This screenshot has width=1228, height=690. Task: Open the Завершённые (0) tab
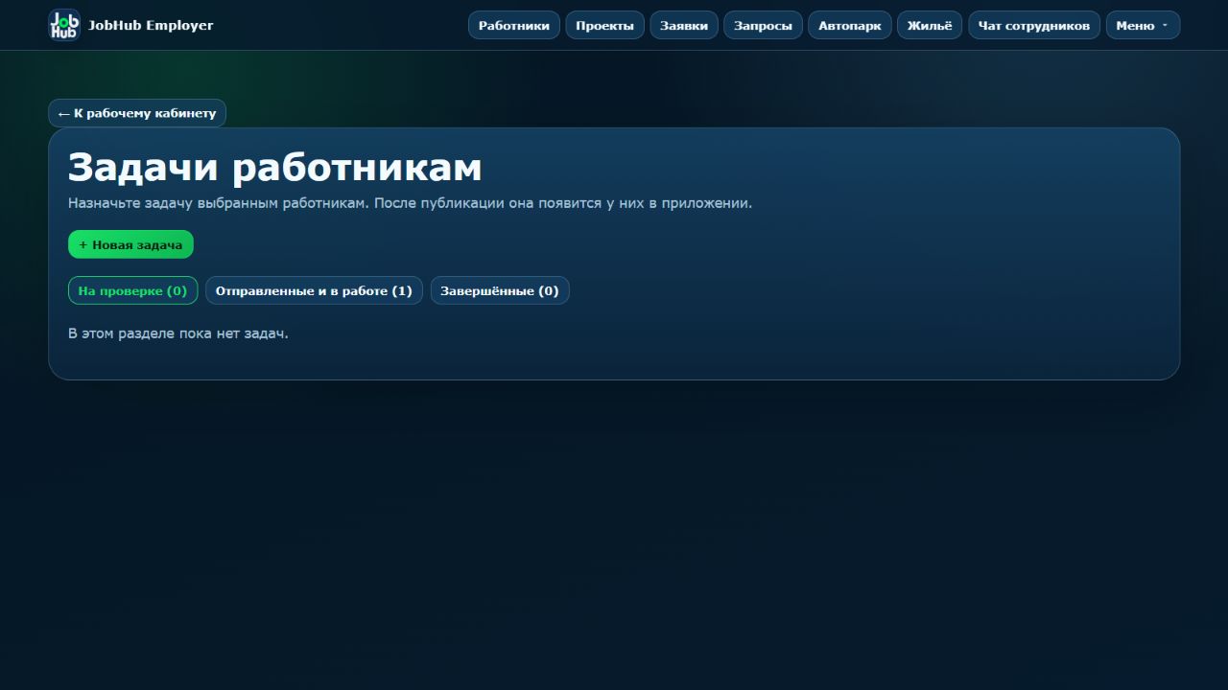(x=500, y=290)
